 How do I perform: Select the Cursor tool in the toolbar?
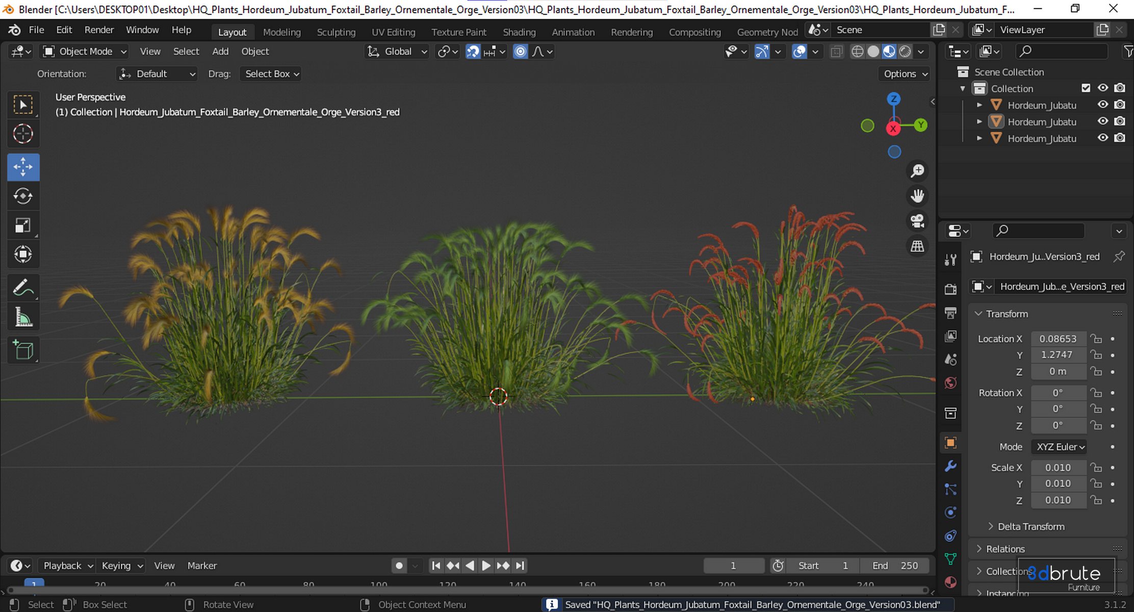click(x=23, y=134)
